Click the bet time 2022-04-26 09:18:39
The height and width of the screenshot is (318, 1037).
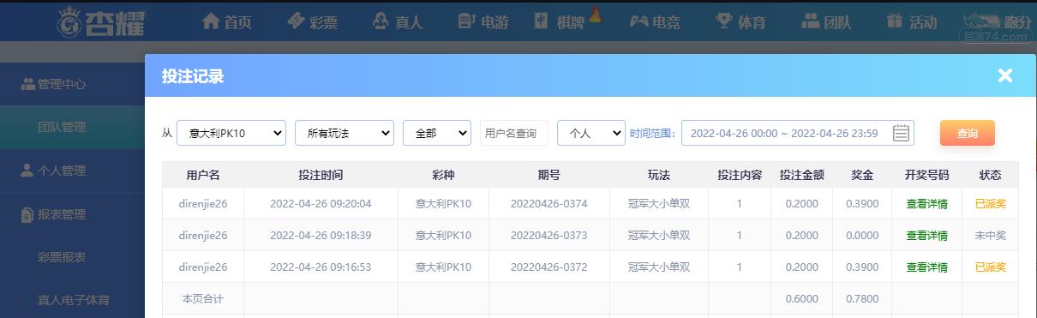tap(321, 236)
